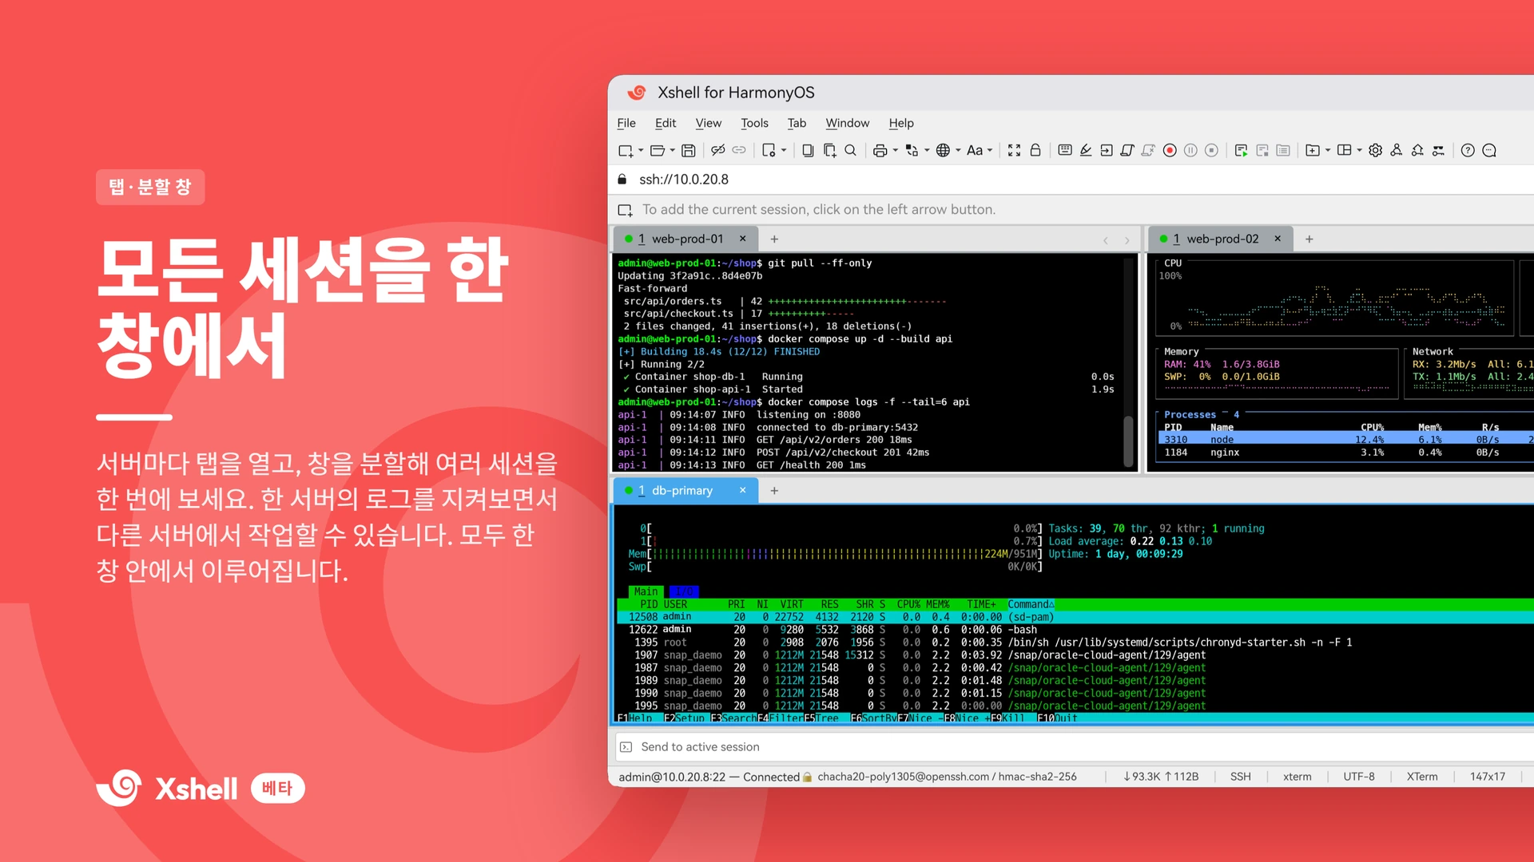
Task: Open the session Properties icon
Action: pyautogui.click(x=769, y=150)
